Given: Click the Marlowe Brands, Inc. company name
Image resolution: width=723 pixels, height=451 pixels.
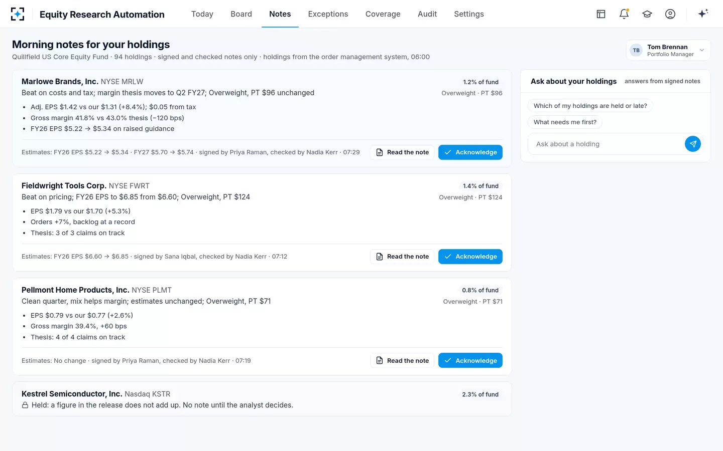Looking at the screenshot, I should tap(60, 82).
